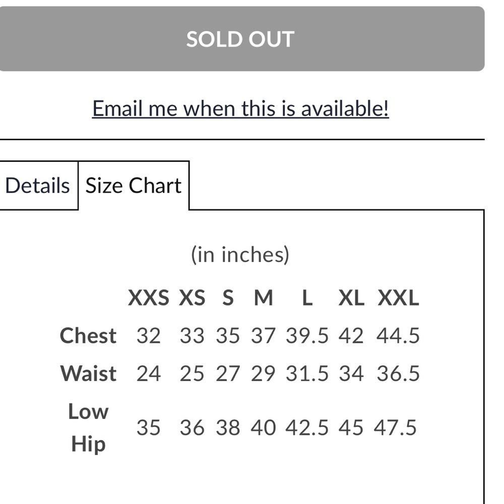Open the 'Email me when this is available!' link
Screen dimensions: 504x504
(x=240, y=108)
